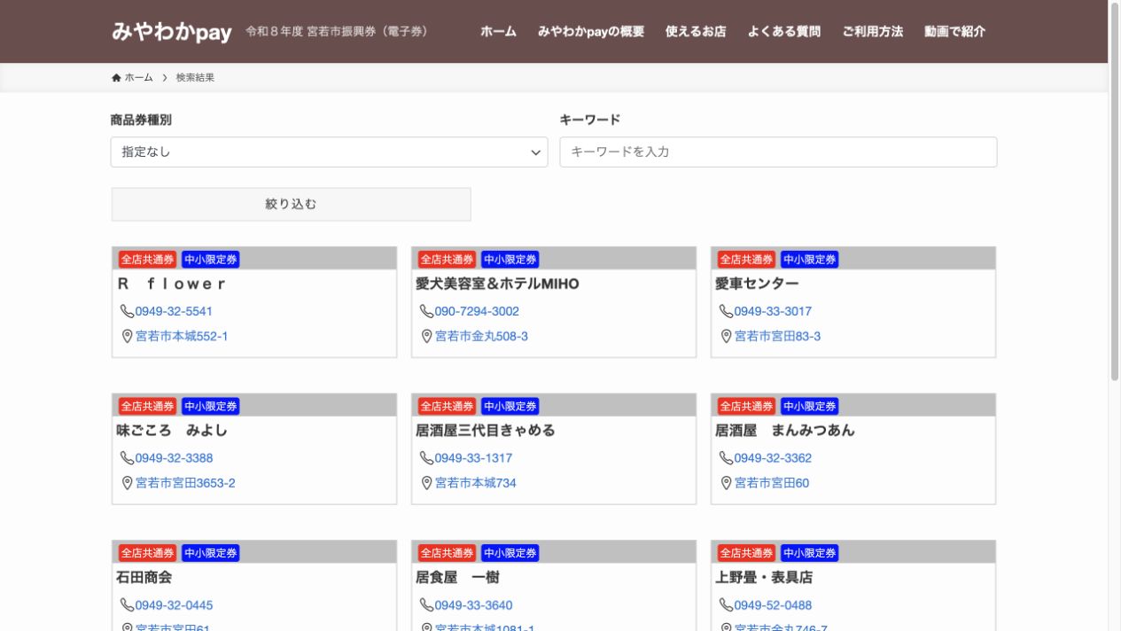Click the shop name 上野畳・表具店

click(x=764, y=578)
